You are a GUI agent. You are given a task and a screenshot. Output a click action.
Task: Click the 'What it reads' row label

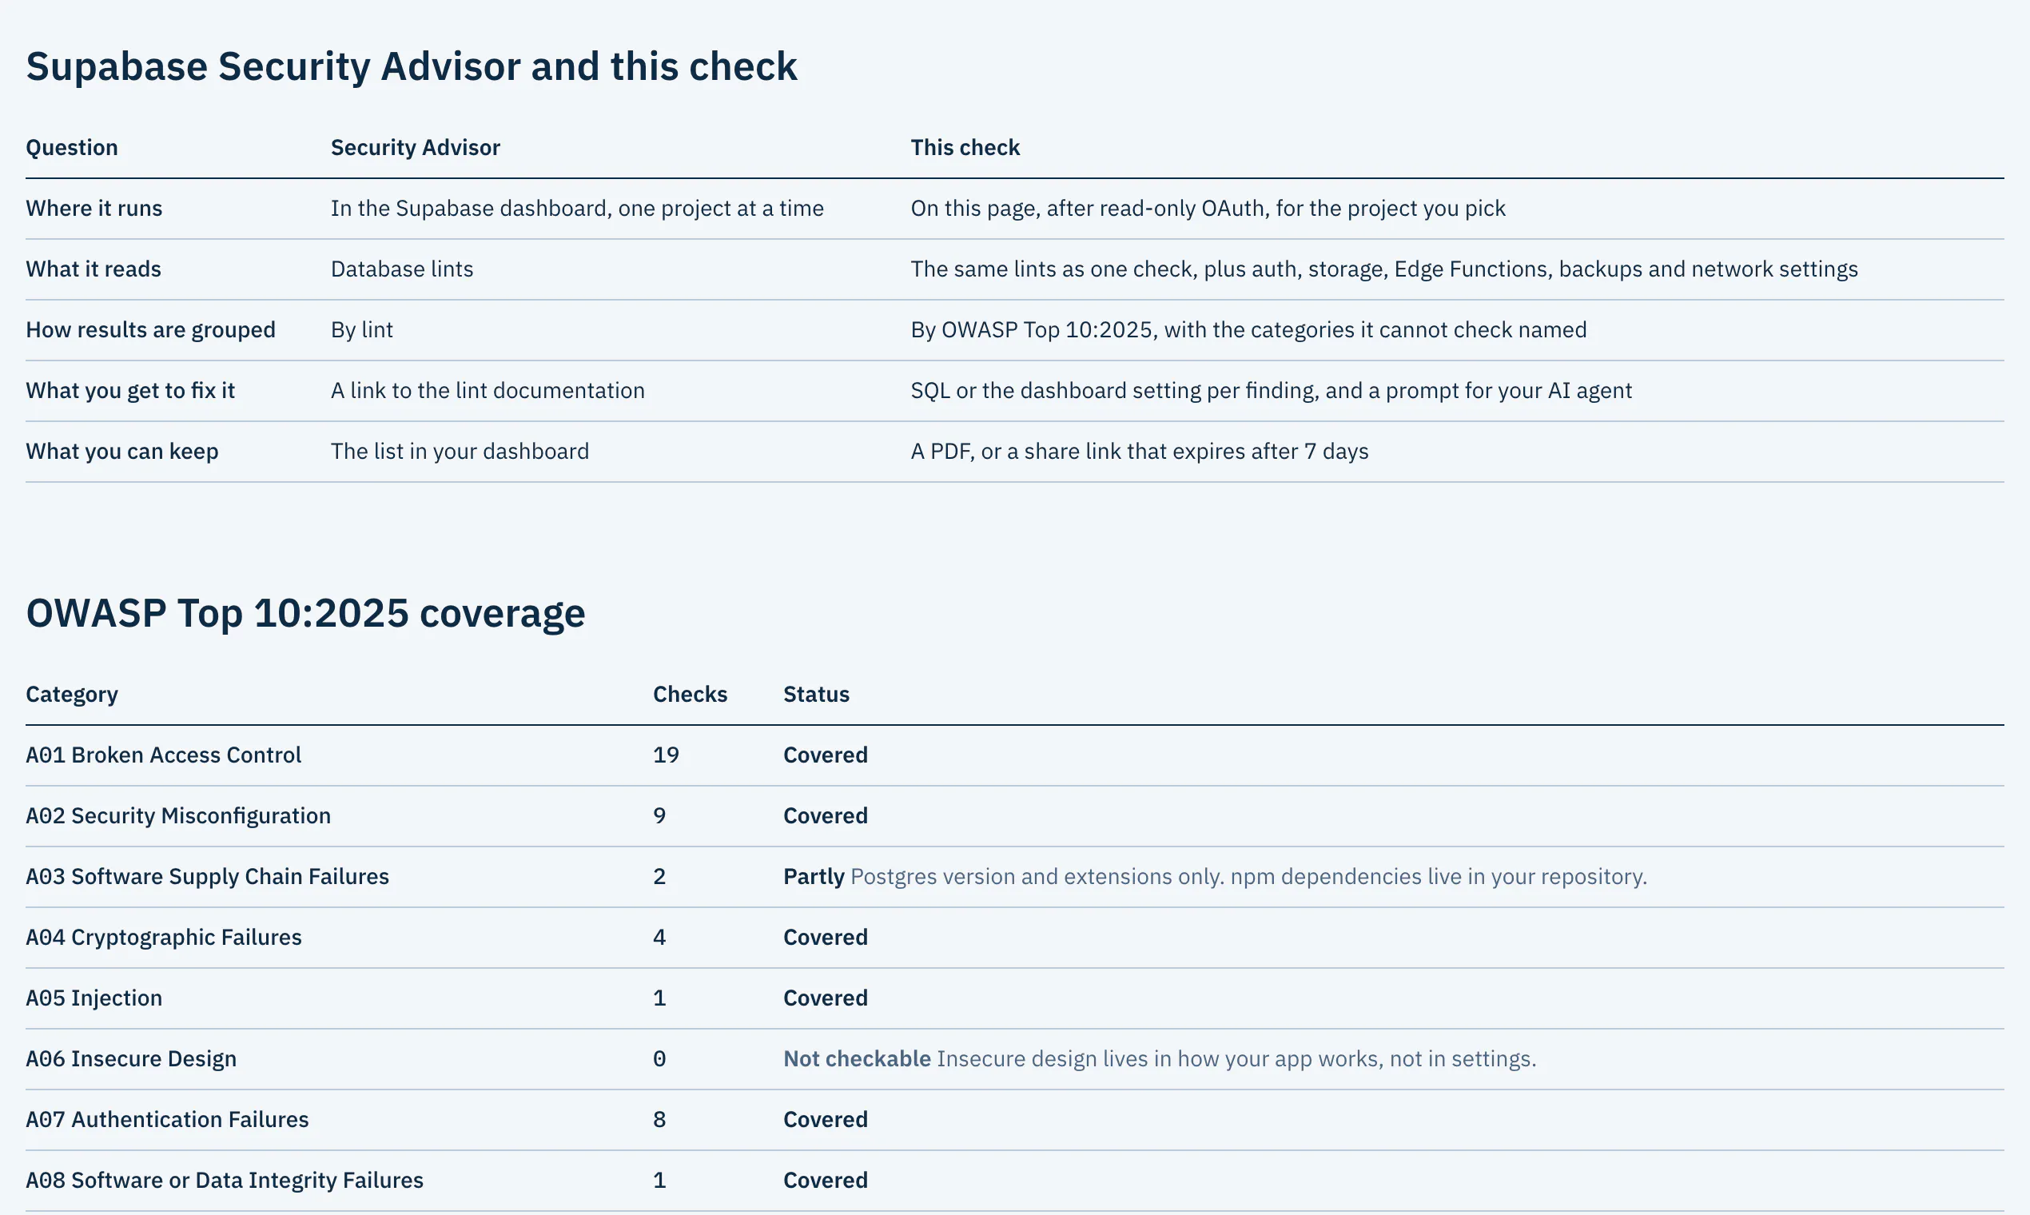coord(94,269)
